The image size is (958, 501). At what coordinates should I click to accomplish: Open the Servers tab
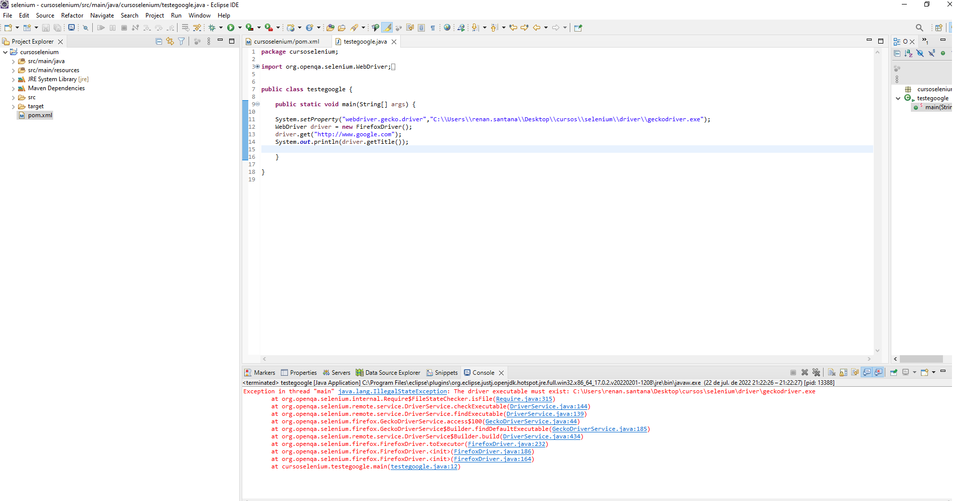coord(337,373)
